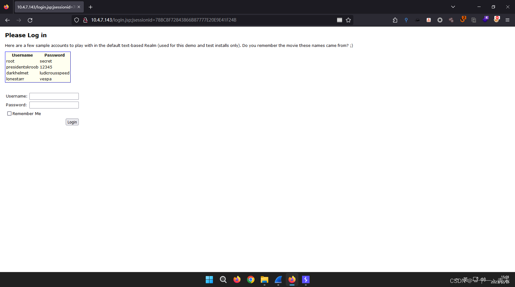Open a new browser tab
Viewport: 515px width, 287px height.
[90, 7]
